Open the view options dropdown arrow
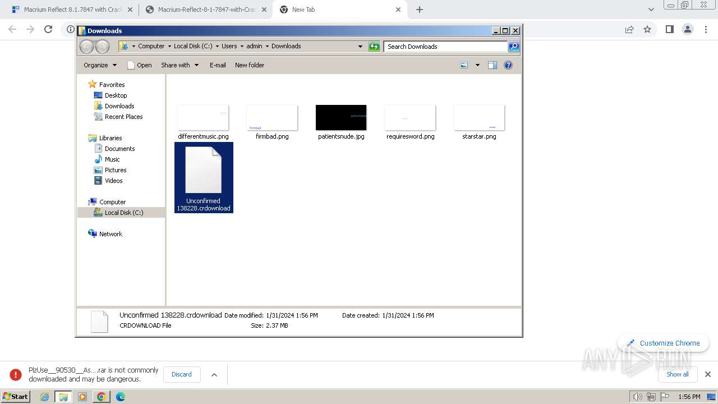Image resolution: width=718 pixels, height=404 pixels. coord(477,65)
